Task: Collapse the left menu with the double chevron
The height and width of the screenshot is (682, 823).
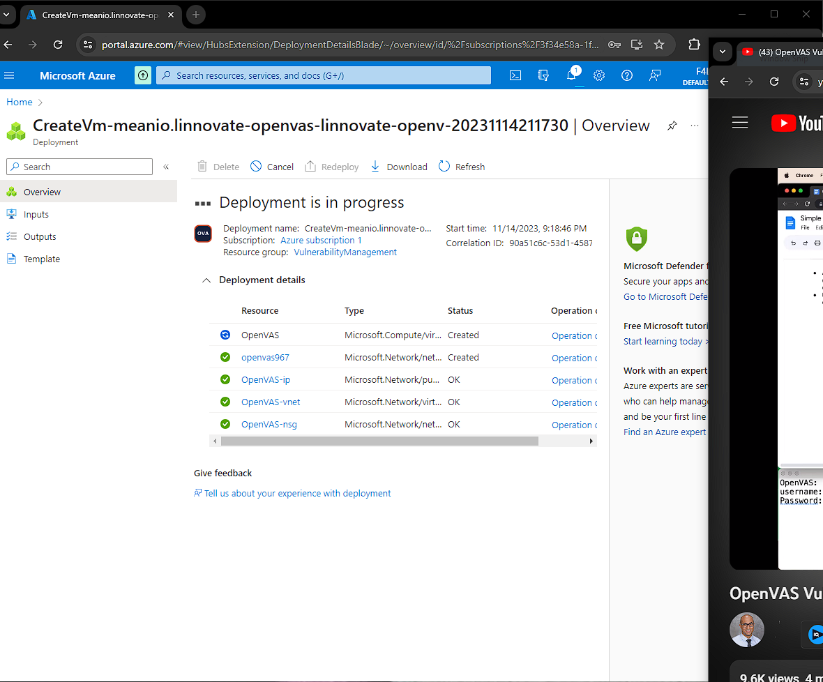Action: [166, 167]
